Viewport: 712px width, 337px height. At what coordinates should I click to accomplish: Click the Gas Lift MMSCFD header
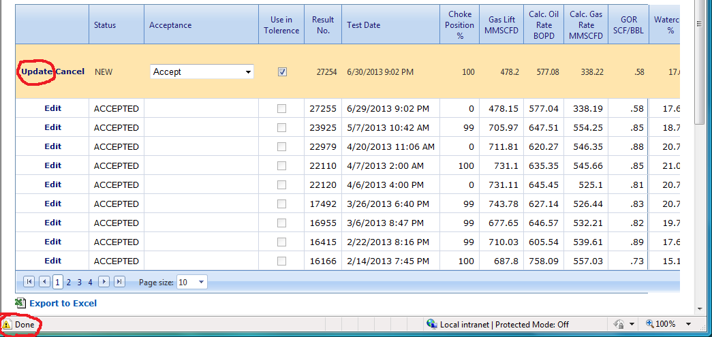[503, 25]
